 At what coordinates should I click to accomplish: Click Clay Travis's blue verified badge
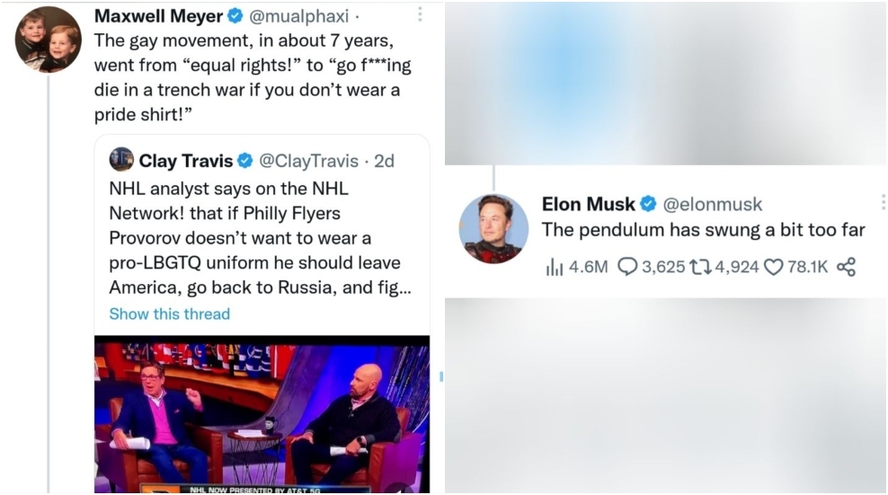(244, 161)
